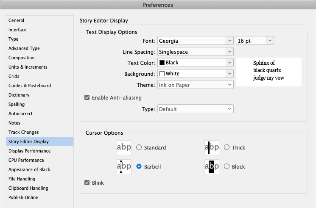Select the Thick cursor radio button
The height and width of the screenshot is (208, 316).
tap(227, 147)
